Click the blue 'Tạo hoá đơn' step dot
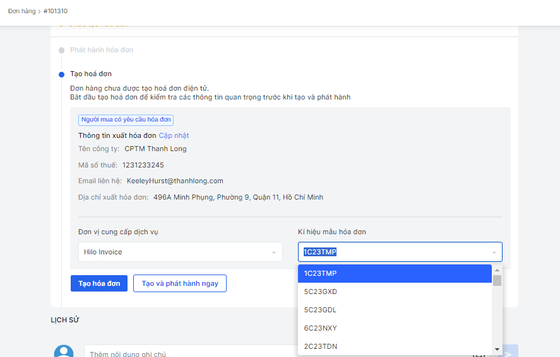Viewport: 560px width, 357px height. [61, 74]
